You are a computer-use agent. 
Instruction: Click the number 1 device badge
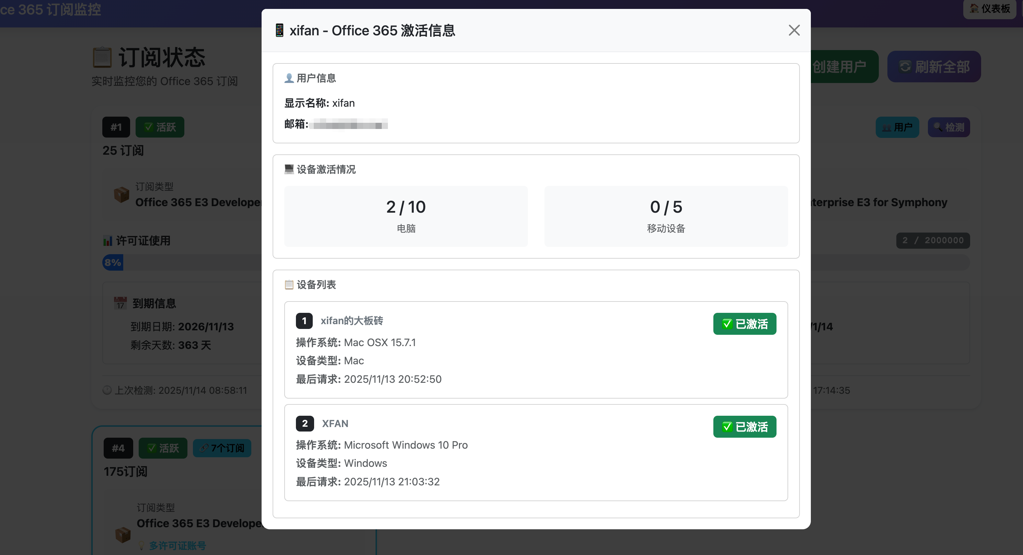[304, 320]
